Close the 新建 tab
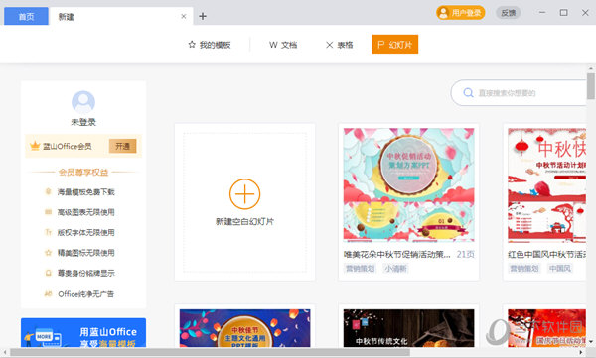Image resolution: width=596 pixels, height=358 pixels. pyautogui.click(x=184, y=16)
